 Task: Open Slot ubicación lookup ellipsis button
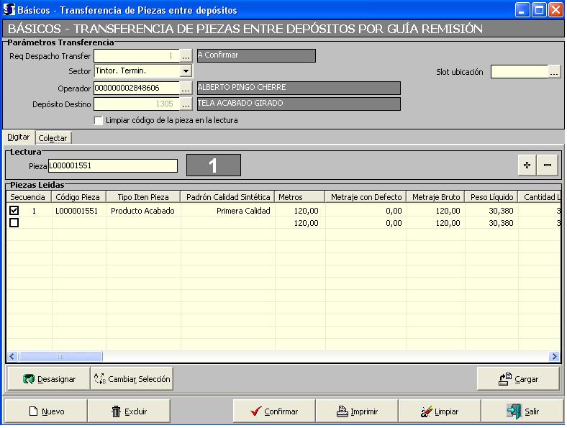554,72
